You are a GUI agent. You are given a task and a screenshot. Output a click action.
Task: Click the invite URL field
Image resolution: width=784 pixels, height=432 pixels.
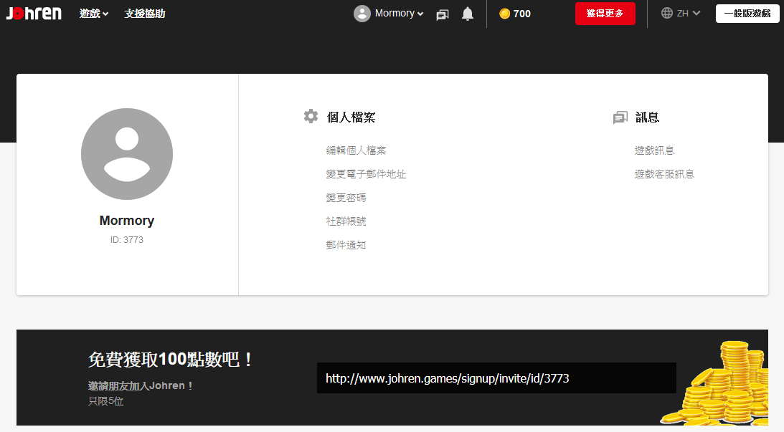[x=496, y=378]
